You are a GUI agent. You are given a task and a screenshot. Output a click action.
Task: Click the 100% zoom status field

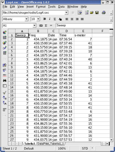[x=62, y=148]
